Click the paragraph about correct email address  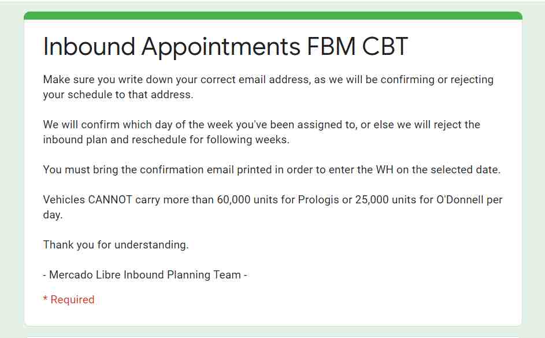(268, 87)
